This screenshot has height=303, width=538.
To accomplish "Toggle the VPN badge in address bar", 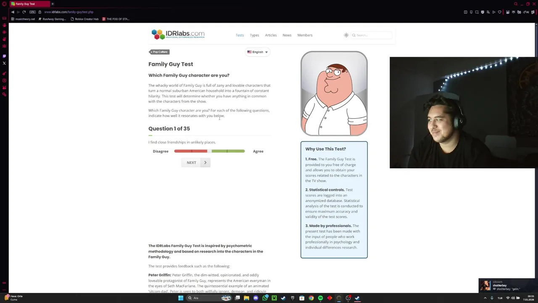I will tap(32, 12).
